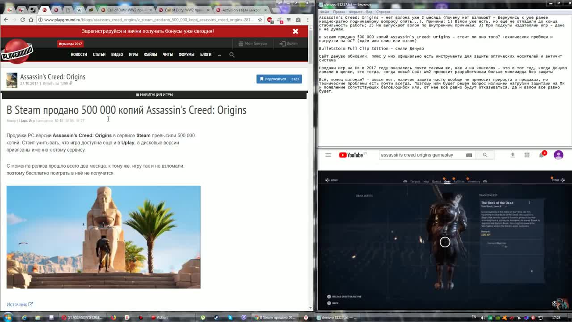
Task: Open YouTube notifications bell
Action: click(542, 155)
